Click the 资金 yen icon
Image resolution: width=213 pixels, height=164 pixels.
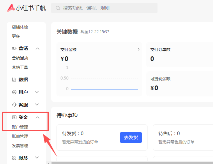point(14,117)
